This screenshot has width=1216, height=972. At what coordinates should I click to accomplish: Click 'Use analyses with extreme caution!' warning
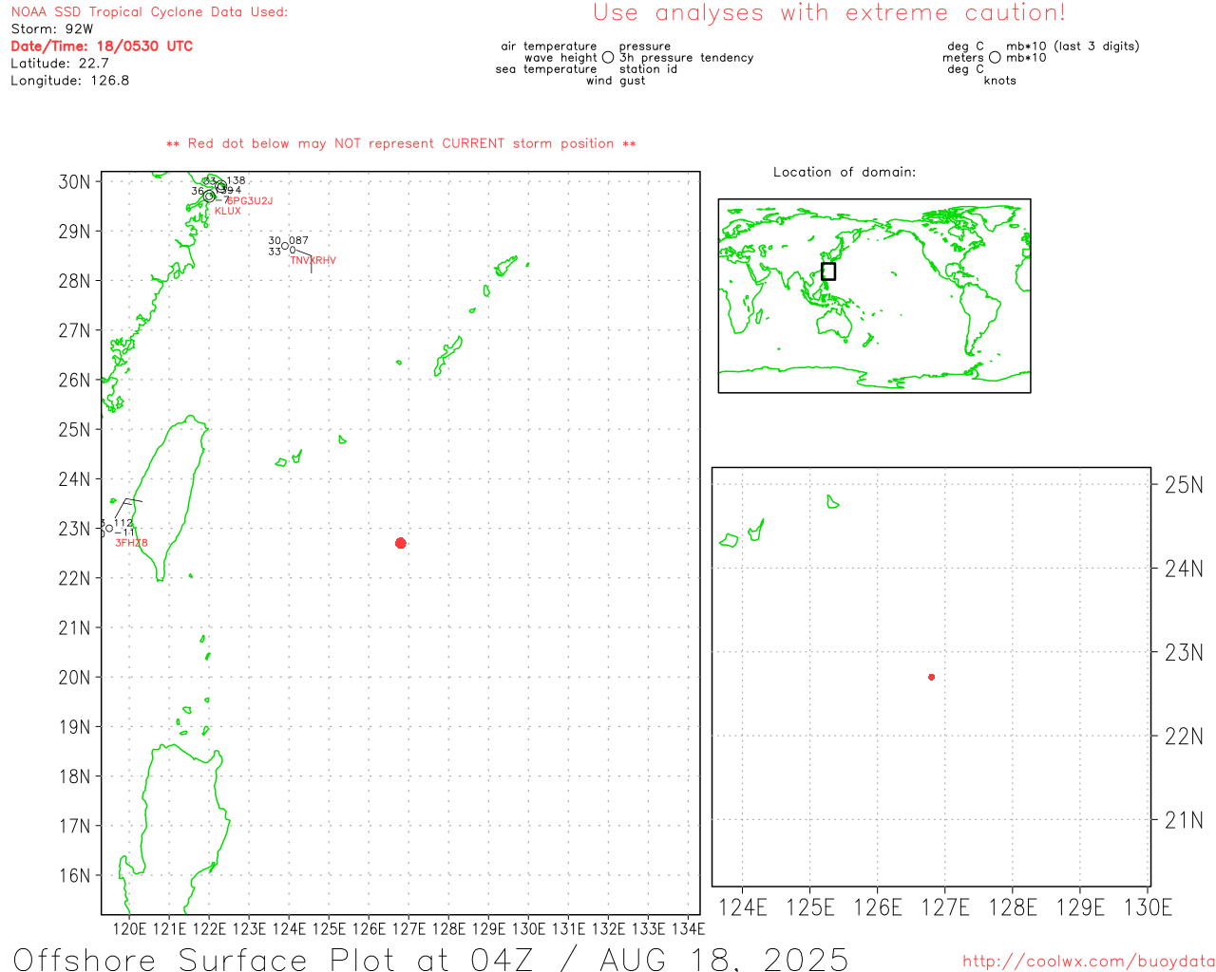click(829, 12)
